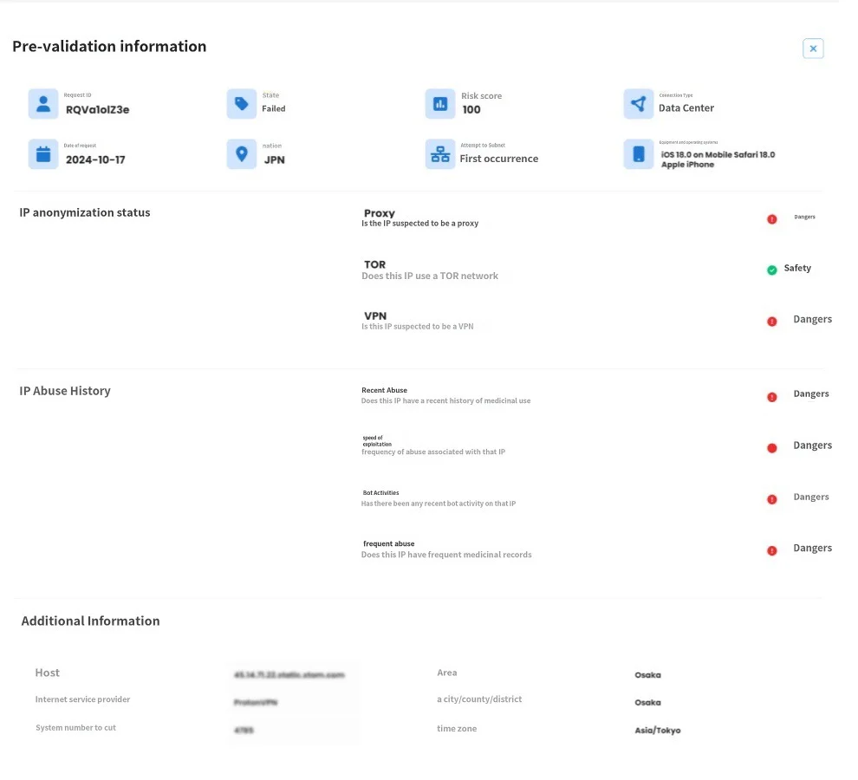Select the nation value JPN
858x780 pixels.
pos(274,159)
